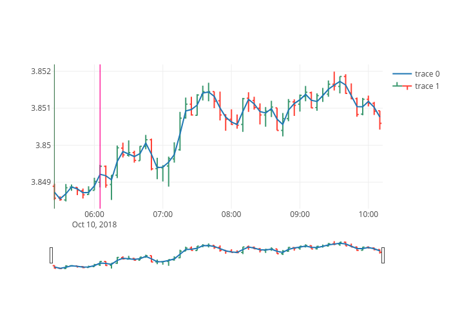Image resolution: width=451 pixels, height=322 pixels.
Task: Grab the right range slider handle
Action: tap(383, 255)
